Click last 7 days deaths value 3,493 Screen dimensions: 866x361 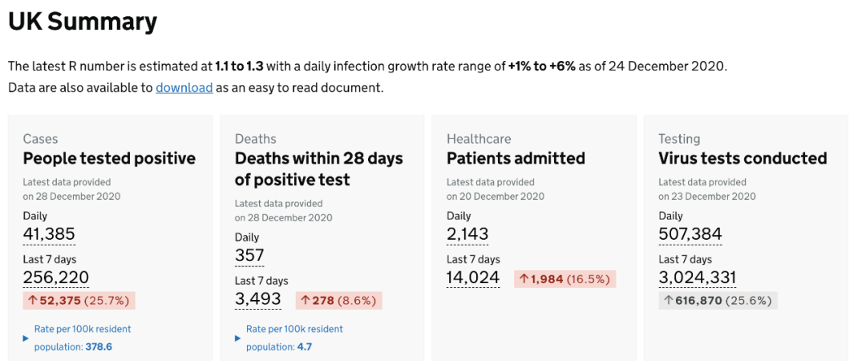pyautogui.click(x=257, y=299)
